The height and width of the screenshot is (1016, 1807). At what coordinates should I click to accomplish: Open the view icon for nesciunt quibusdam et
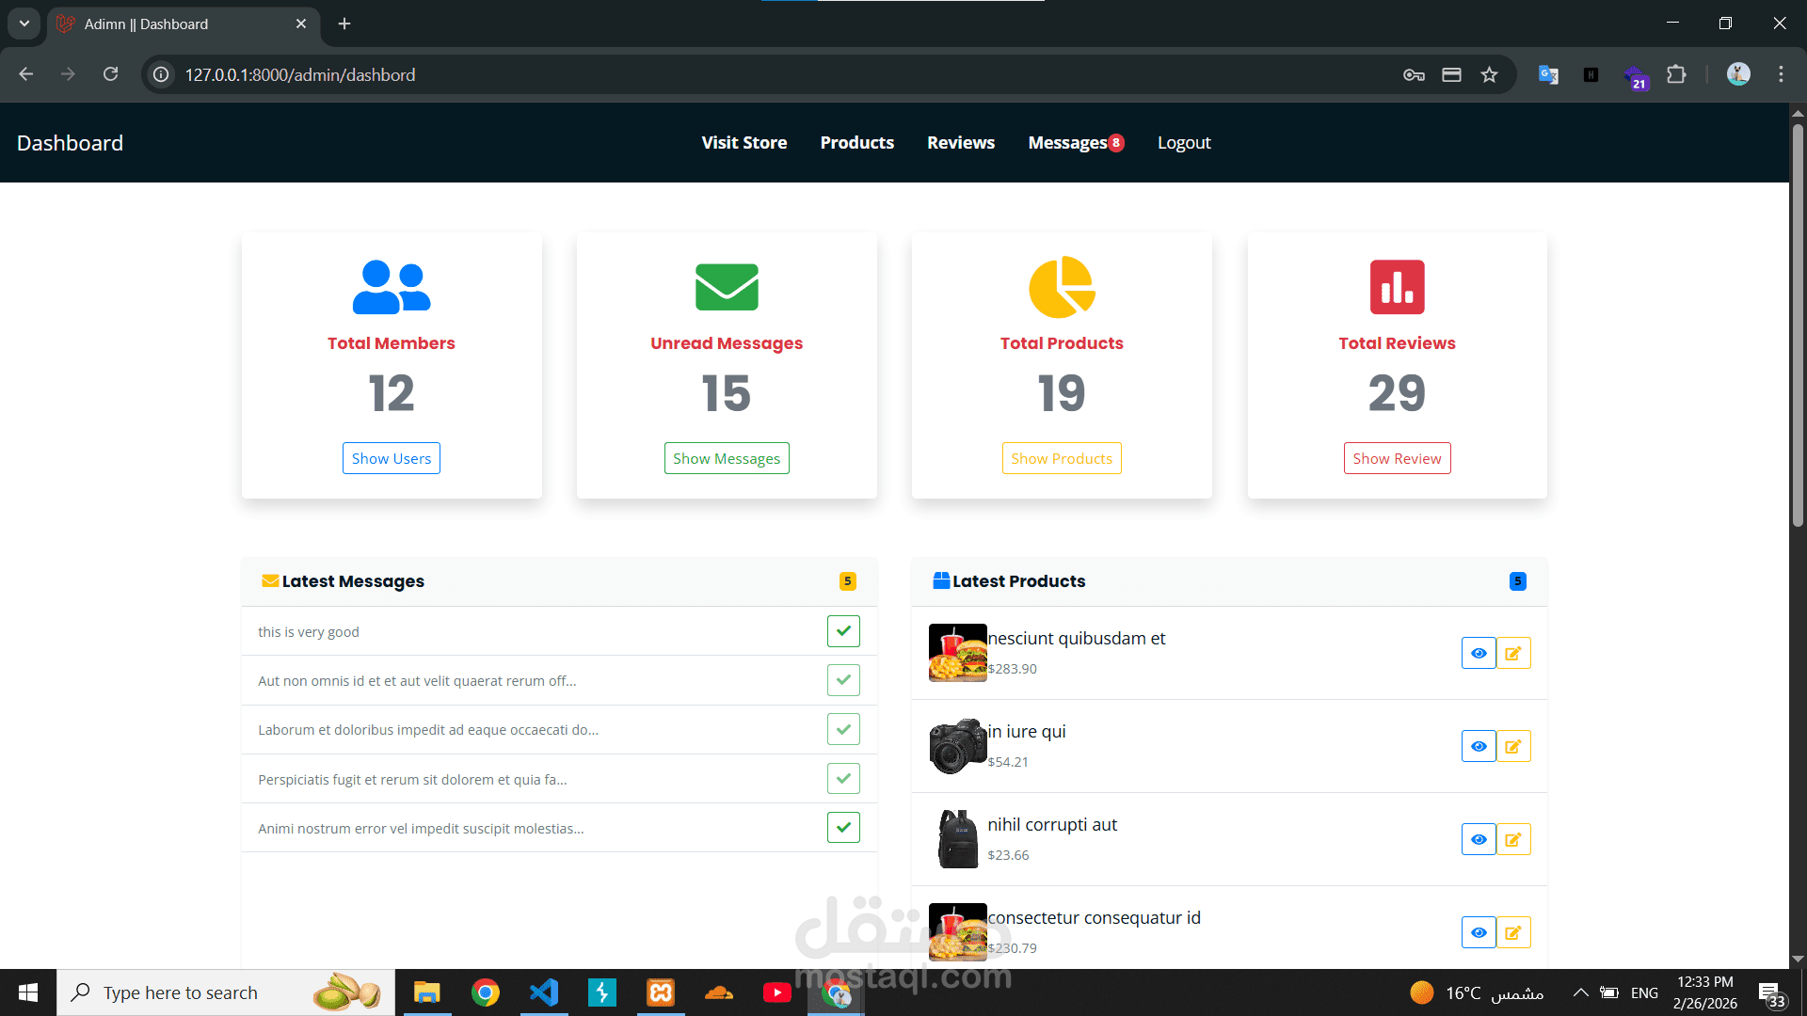click(x=1478, y=653)
